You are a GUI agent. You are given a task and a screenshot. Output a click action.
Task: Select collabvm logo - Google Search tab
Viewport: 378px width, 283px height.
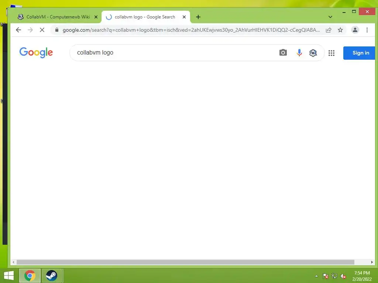(146, 17)
